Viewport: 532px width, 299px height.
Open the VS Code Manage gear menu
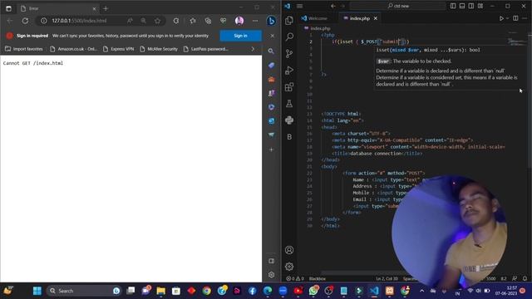[289, 267]
